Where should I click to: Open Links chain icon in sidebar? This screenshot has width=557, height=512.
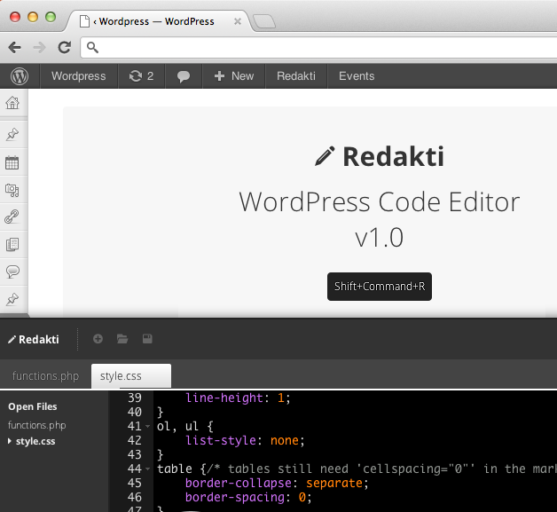click(12, 217)
